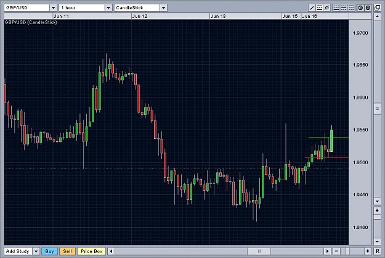Zoom out vertically with right-side minus button

click(377, 241)
